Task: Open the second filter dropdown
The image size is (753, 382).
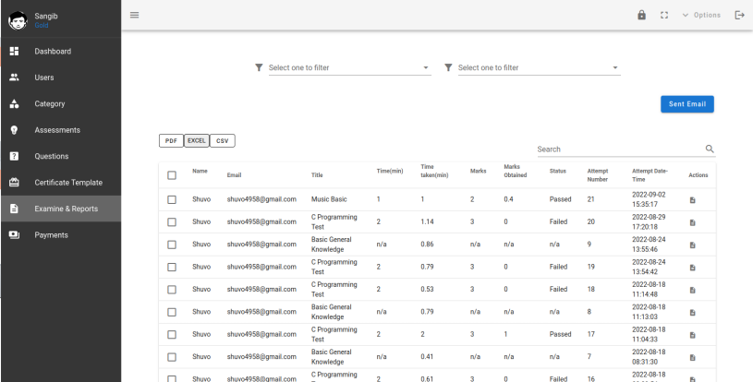Action: click(537, 67)
